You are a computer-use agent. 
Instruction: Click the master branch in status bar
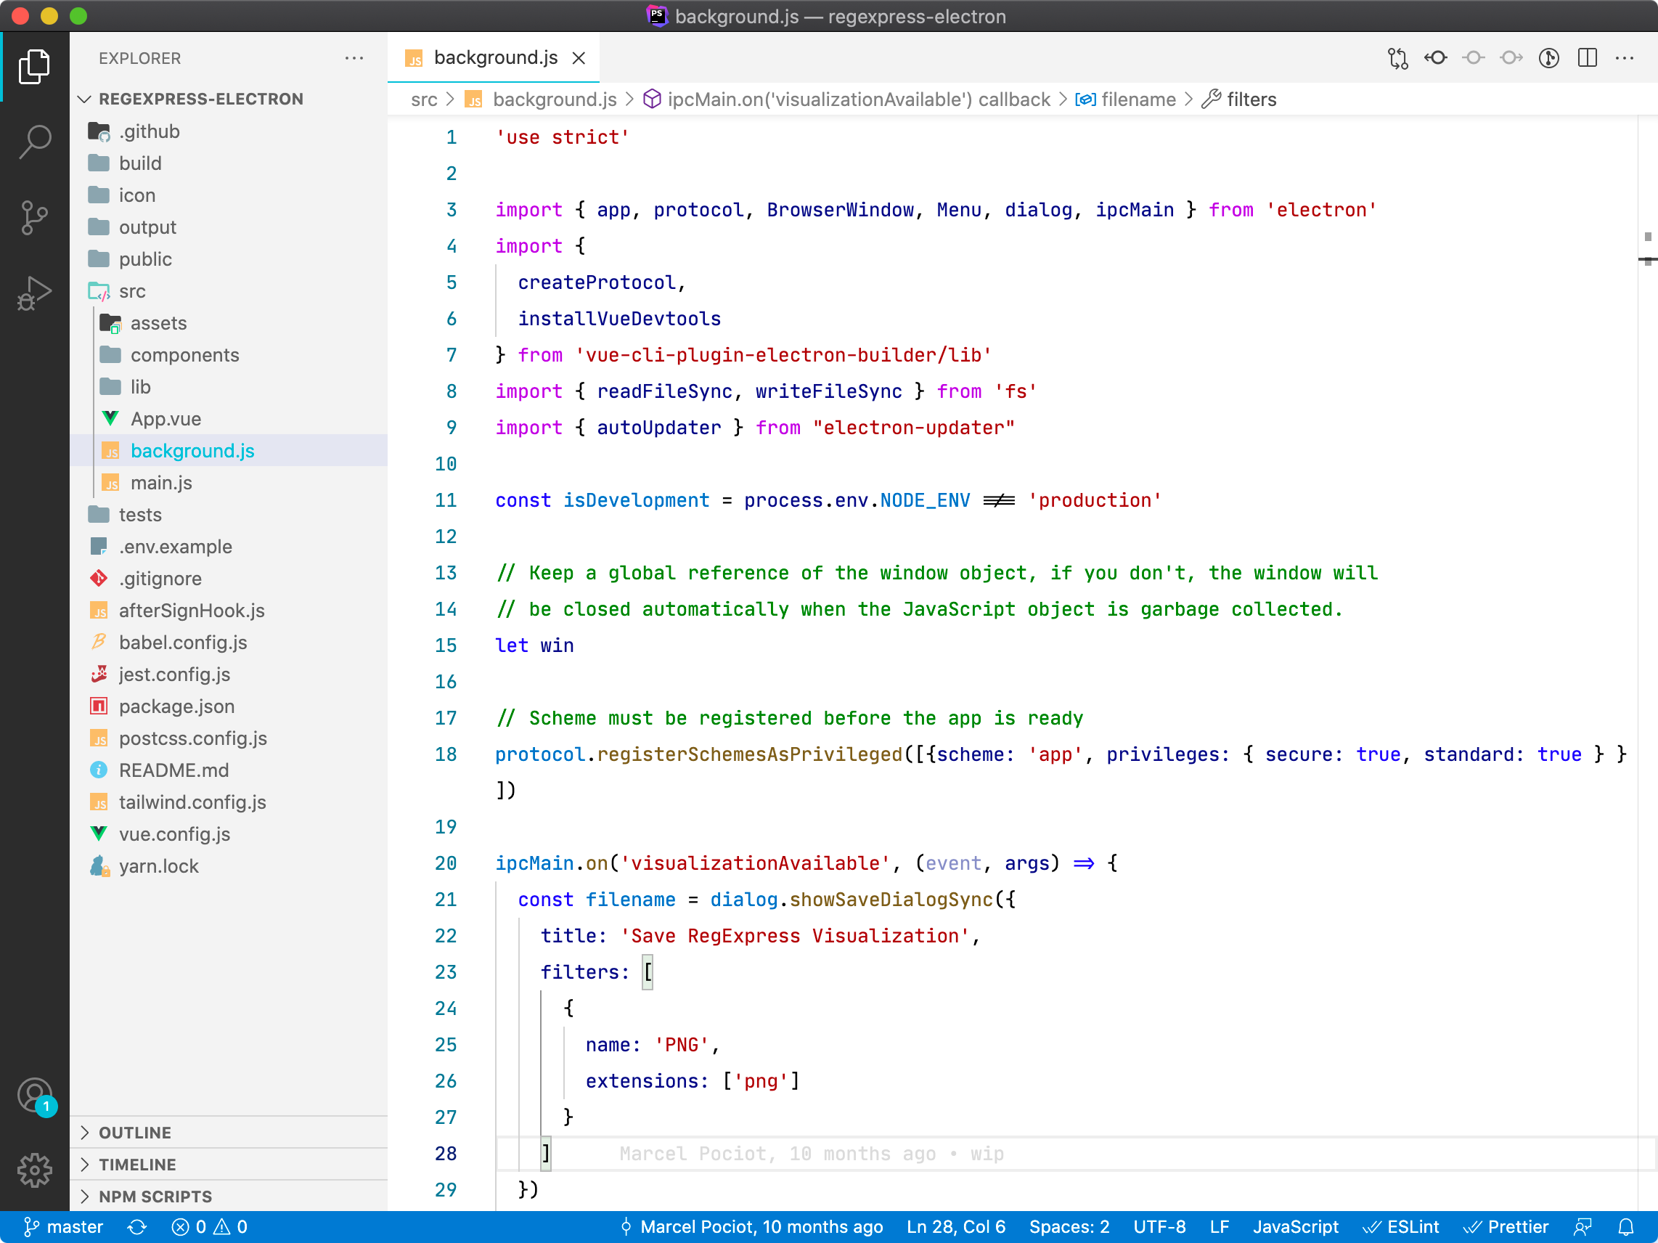63,1226
